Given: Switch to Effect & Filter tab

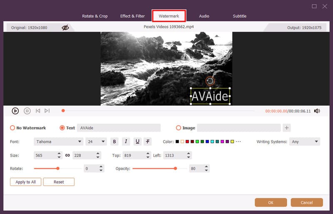Looking at the screenshot, I should pos(132,16).
